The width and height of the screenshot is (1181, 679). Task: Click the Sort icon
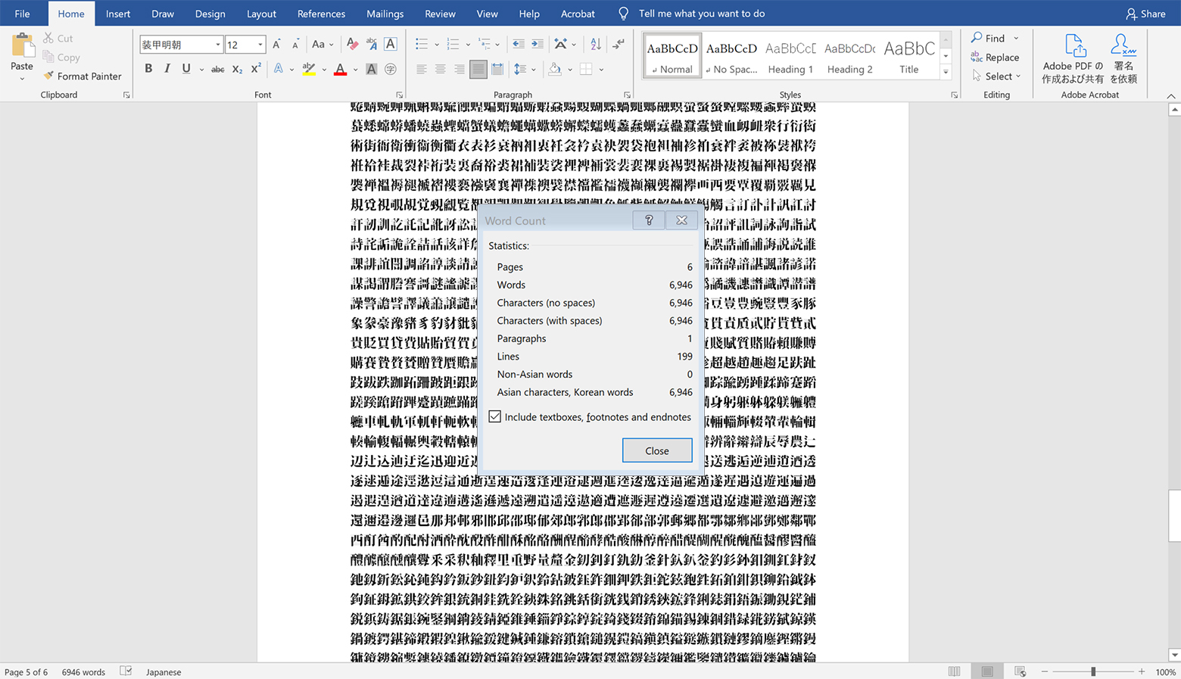[596, 45]
